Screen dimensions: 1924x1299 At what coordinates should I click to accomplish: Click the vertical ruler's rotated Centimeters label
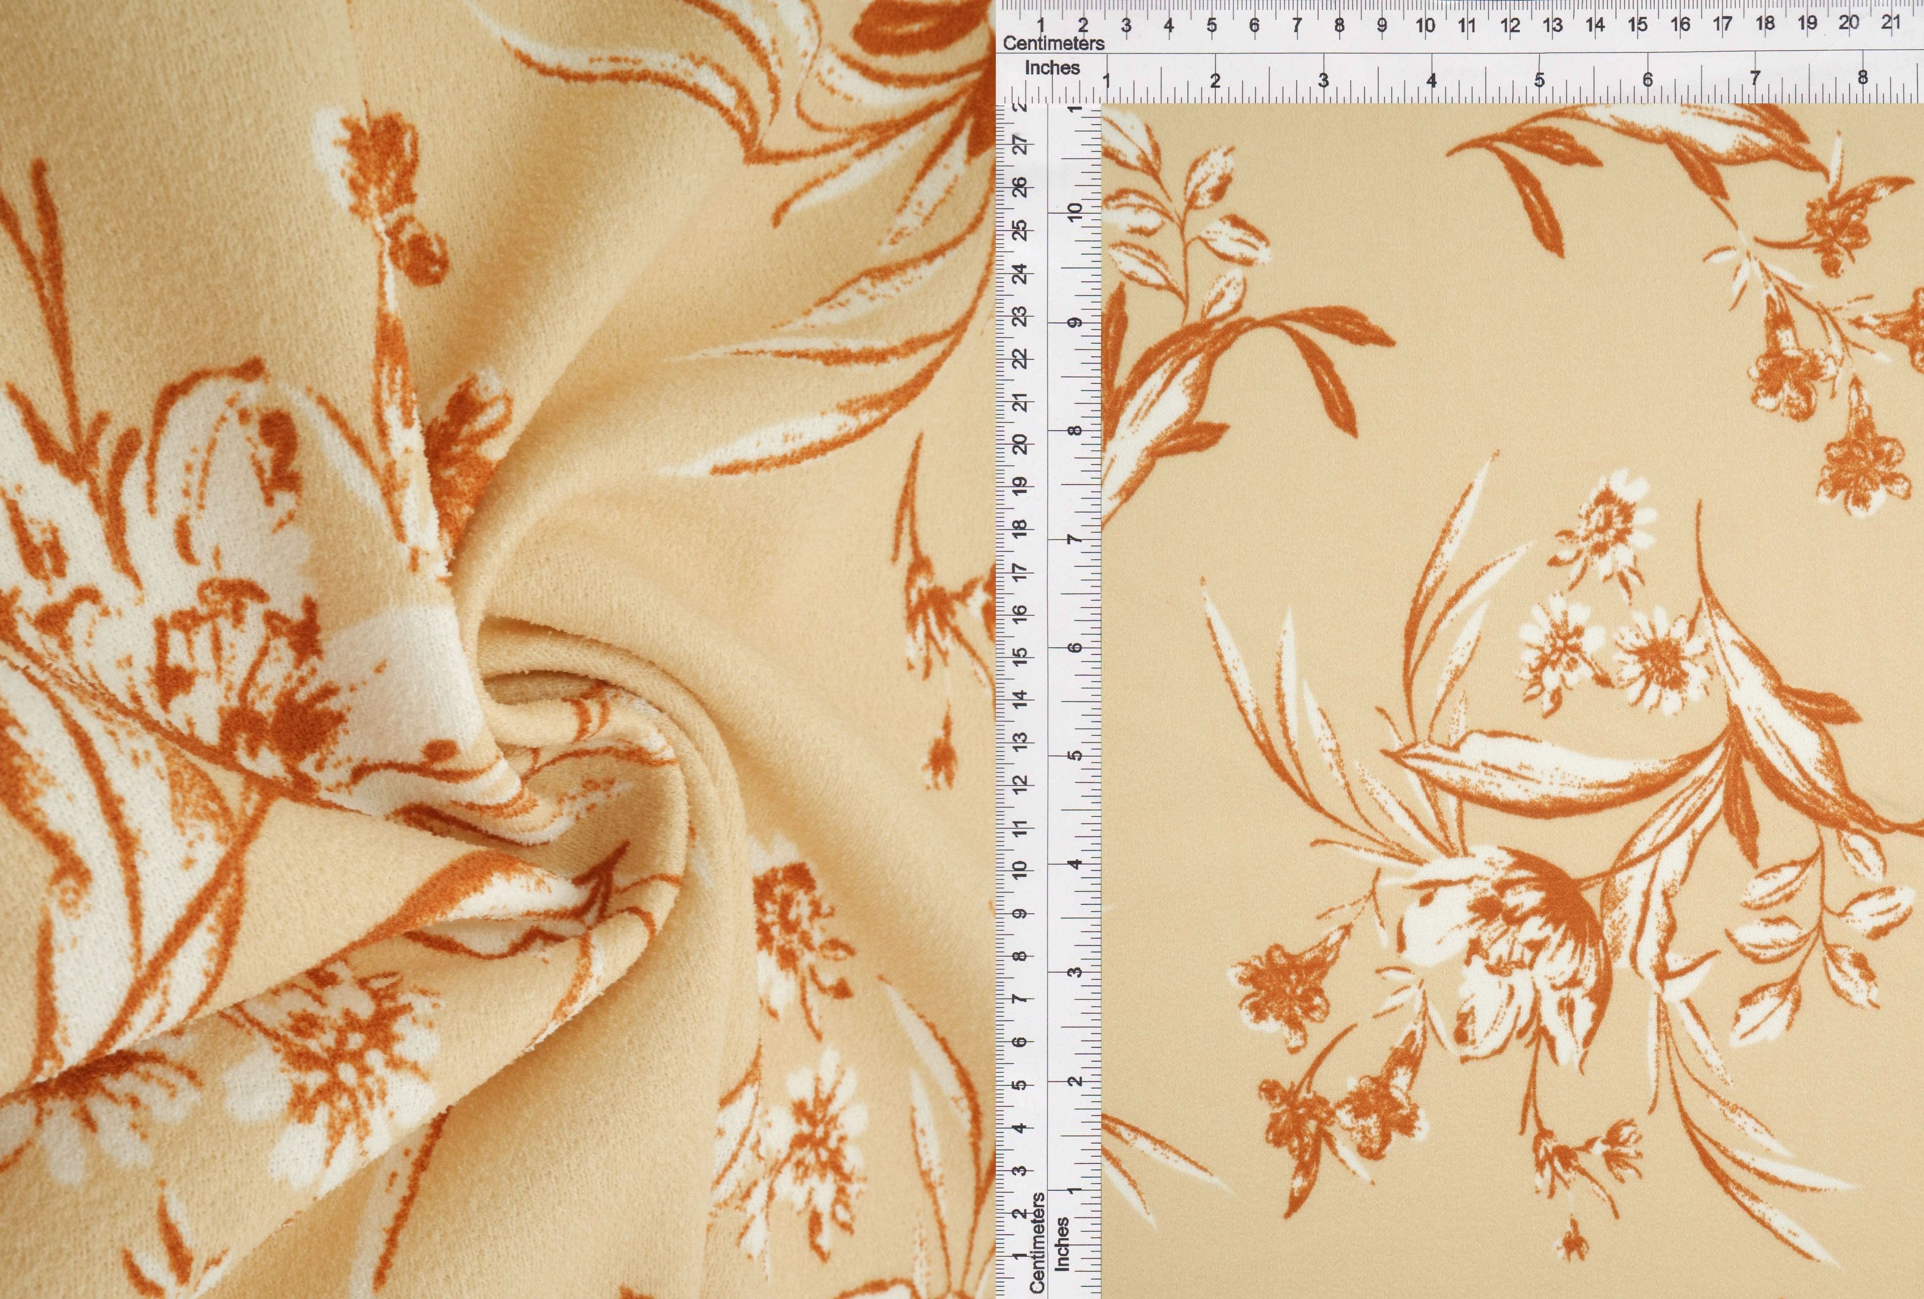pos(1037,1243)
